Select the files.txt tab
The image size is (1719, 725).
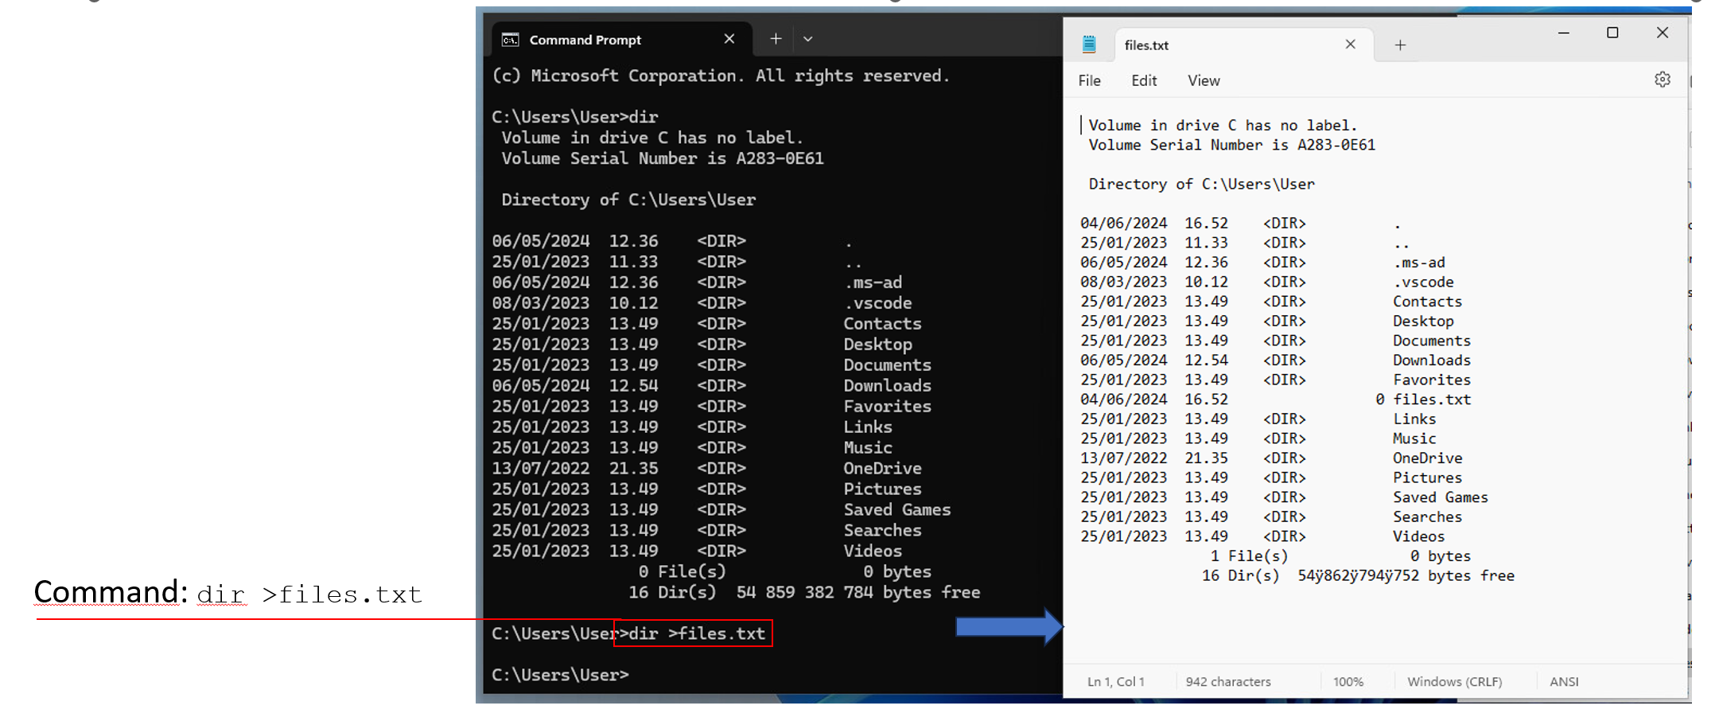1146,45
